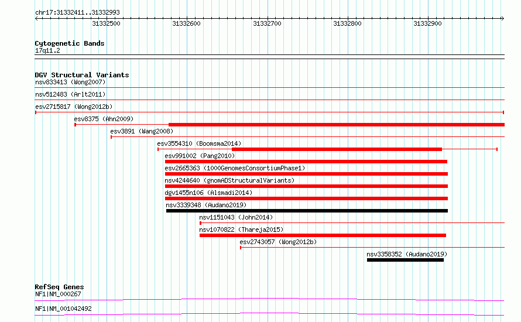Click the thick red bar of esv3554310

click(x=337, y=149)
